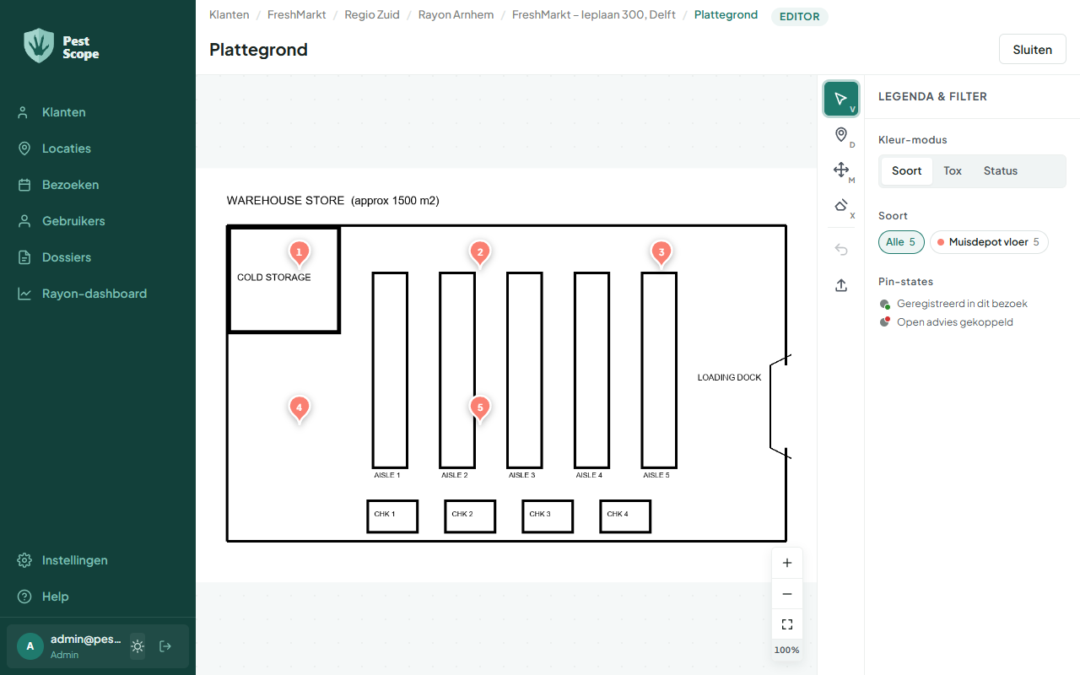Viewport: 1080px width, 675px height.
Task: Click the Open advies gekoppeld legend dot
Action: pos(884,322)
